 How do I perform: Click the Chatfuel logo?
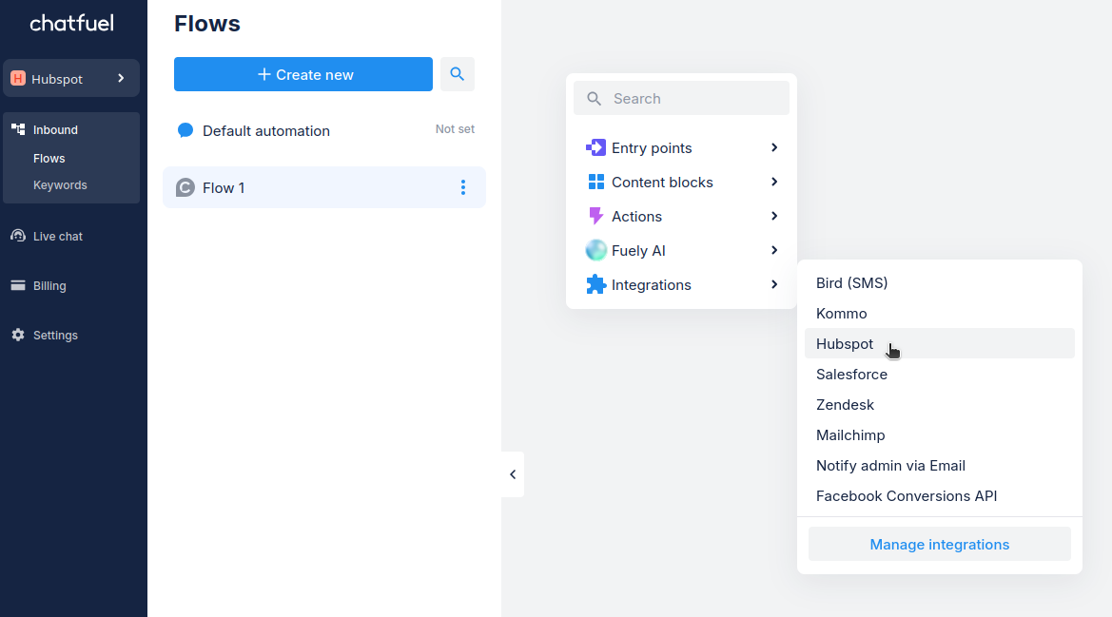pos(72,23)
